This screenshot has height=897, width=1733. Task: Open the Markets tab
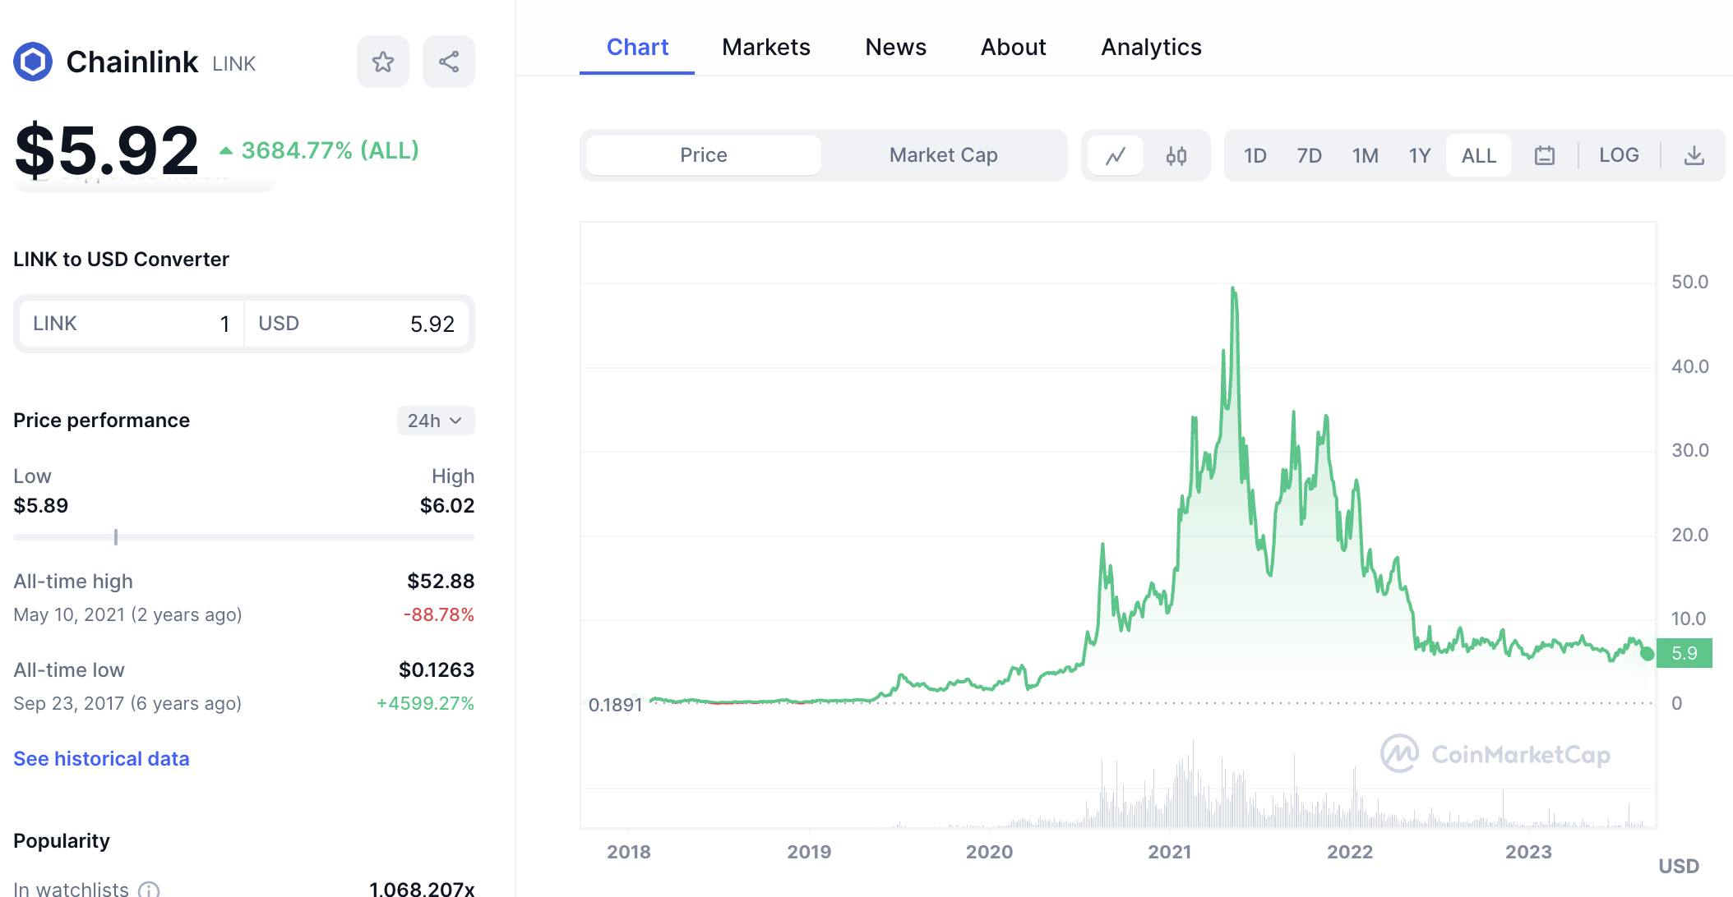[766, 47]
